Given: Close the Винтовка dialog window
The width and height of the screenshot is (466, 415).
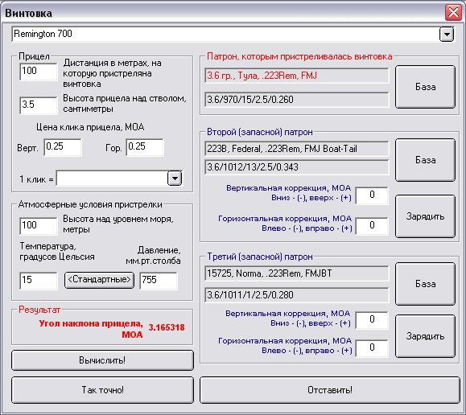Looking at the screenshot, I should coord(453,13).
